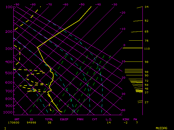
Task: Select the 34 wind speed label
Action: pos(146,7)
